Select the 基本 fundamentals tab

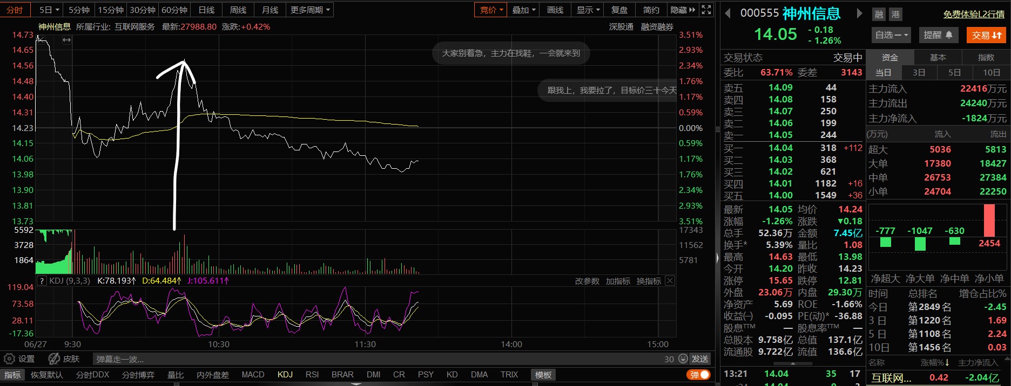[x=938, y=57]
